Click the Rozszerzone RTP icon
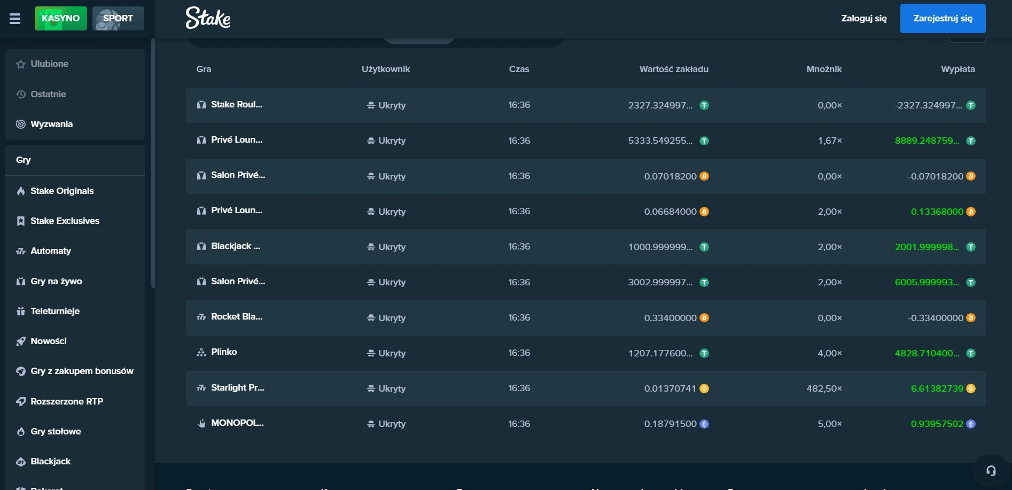The height and width of the screenshot is (490, 1012). 21,401
